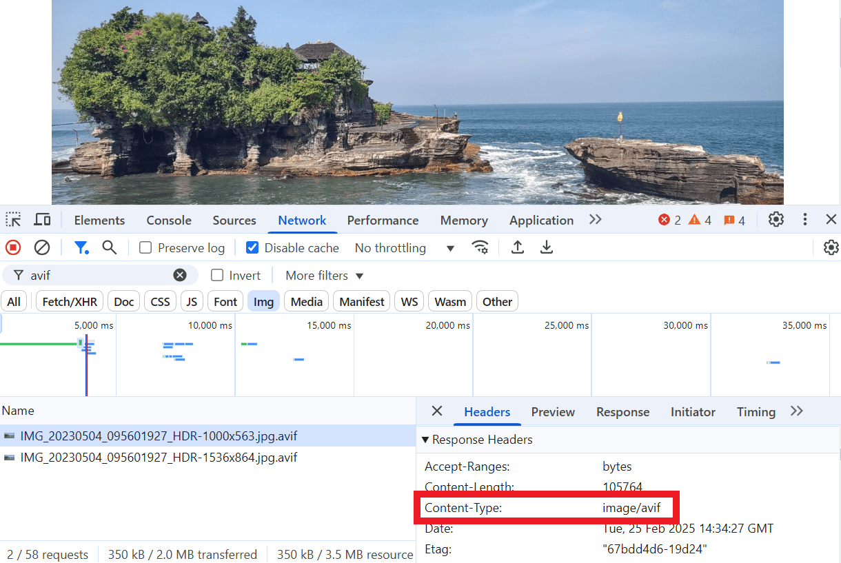Close the request details pane
The image size is (841, 563).
tap(437, 411)
